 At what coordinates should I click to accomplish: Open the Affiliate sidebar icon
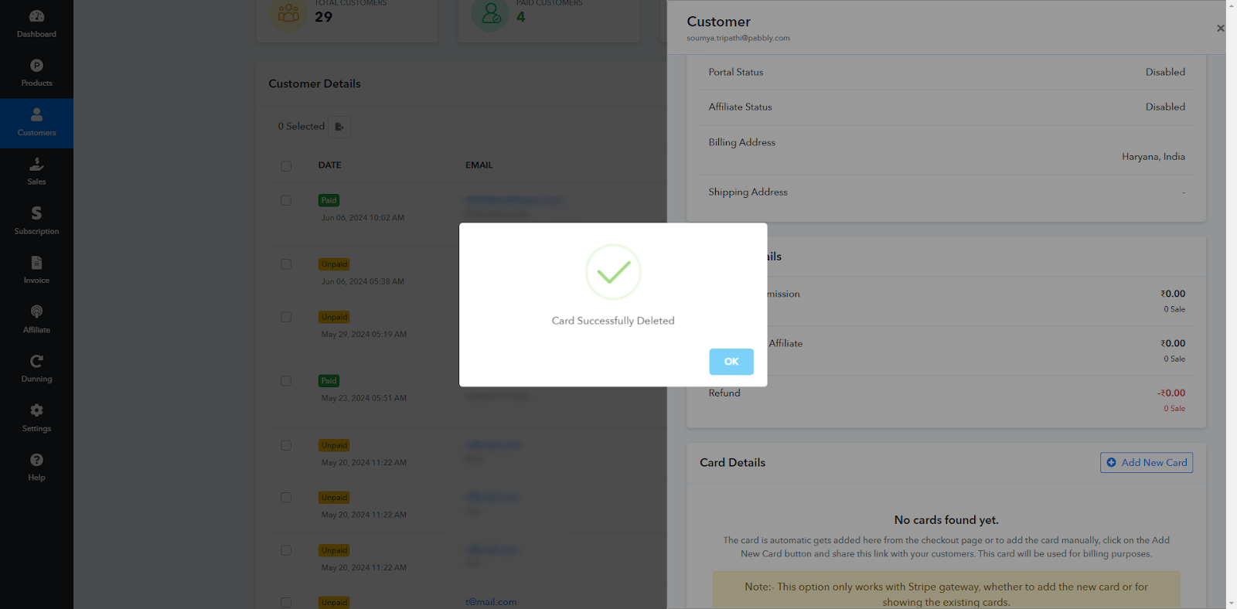coord(36,311)
